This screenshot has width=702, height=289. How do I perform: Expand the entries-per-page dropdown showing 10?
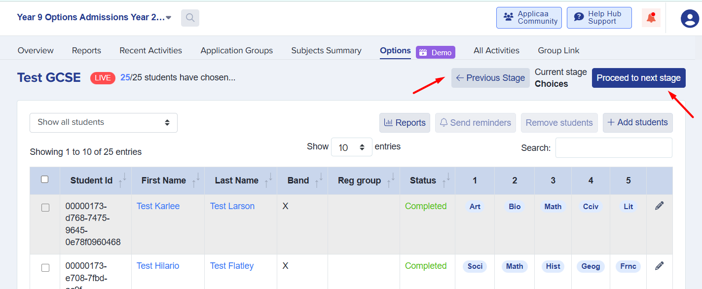pos(351,147)
